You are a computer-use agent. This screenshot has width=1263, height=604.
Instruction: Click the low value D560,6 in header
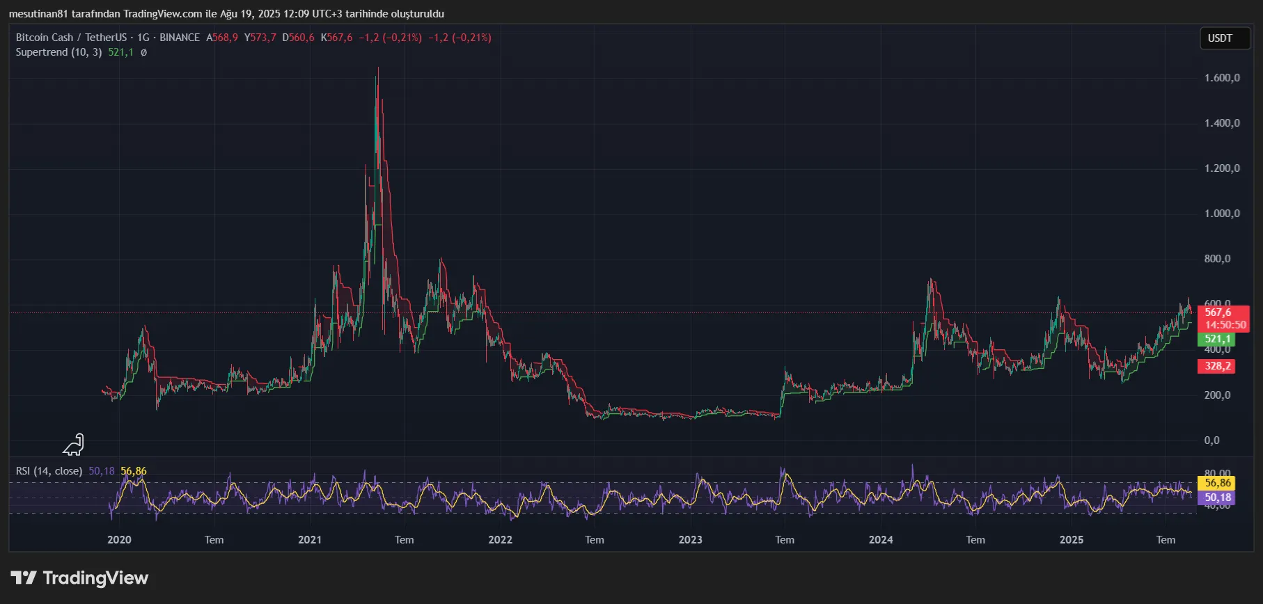(298, 38)
